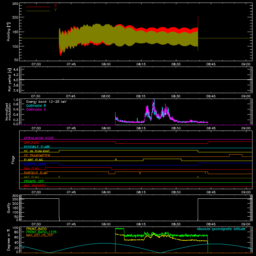256x256 pixels.
Task: Select the yellow FRONT_RATIO legend entry
Action: tap(36, 229)
